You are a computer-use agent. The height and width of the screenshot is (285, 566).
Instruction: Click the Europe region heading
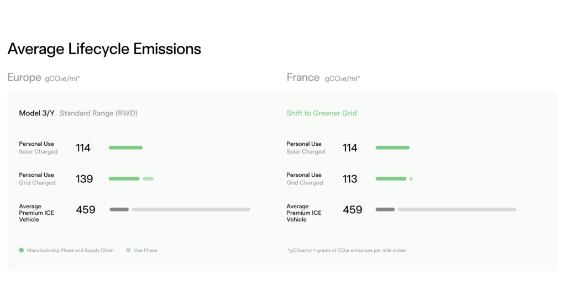click(24, 77)
